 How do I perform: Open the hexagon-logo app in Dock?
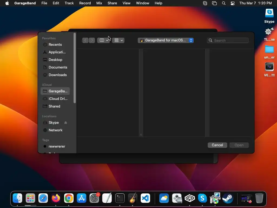[x=190, y=198]
